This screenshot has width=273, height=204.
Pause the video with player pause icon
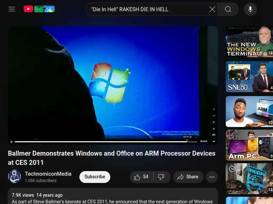click(x=11, y=142)
